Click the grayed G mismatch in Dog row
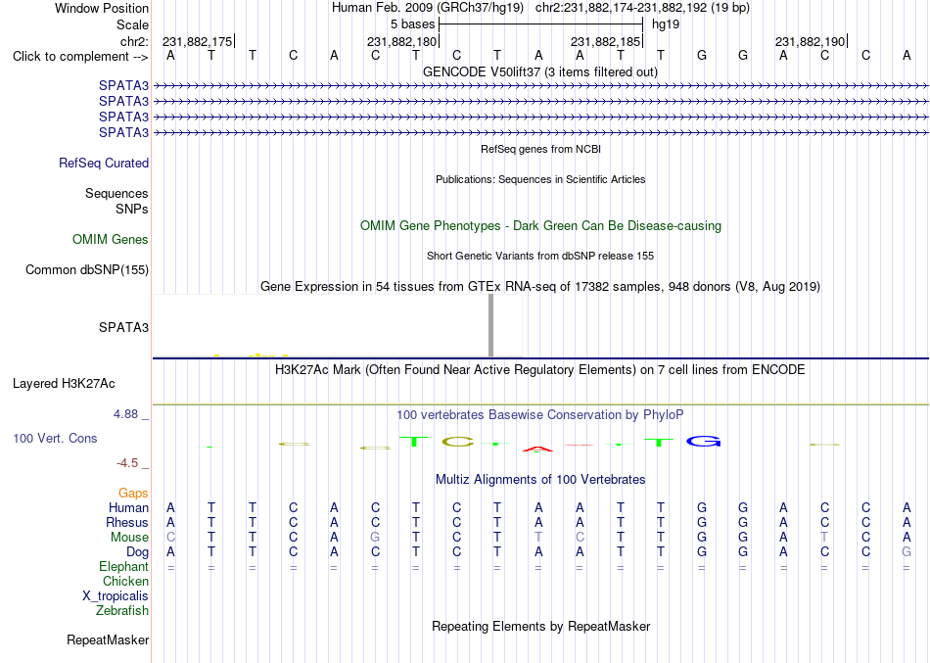Image resolution: width=930 pixels, height=663 pixels. pos(907,552)
